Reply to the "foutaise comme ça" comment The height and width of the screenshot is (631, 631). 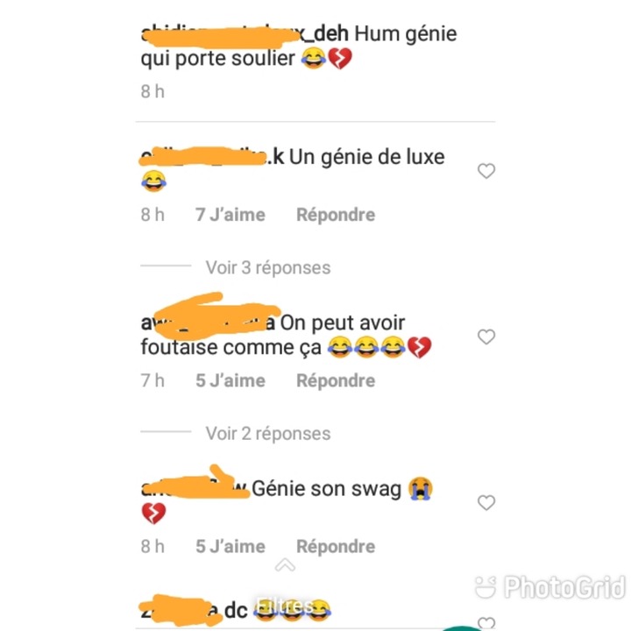(x=336, y=380)
